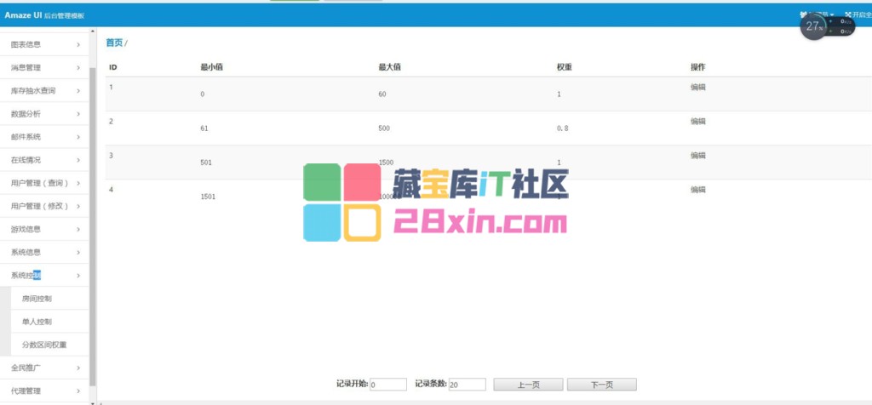This screenshot has width=872, height=405.
Task: Open the 游戏信息 sidebar menu
Action: (x=44, y=229)
